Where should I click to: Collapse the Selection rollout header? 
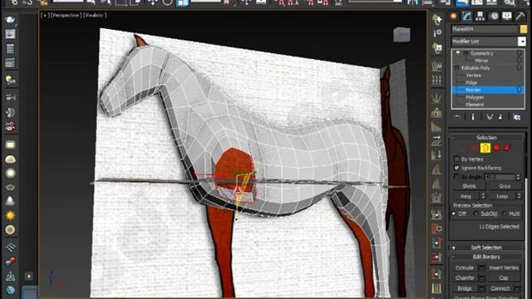coord(486,138)
